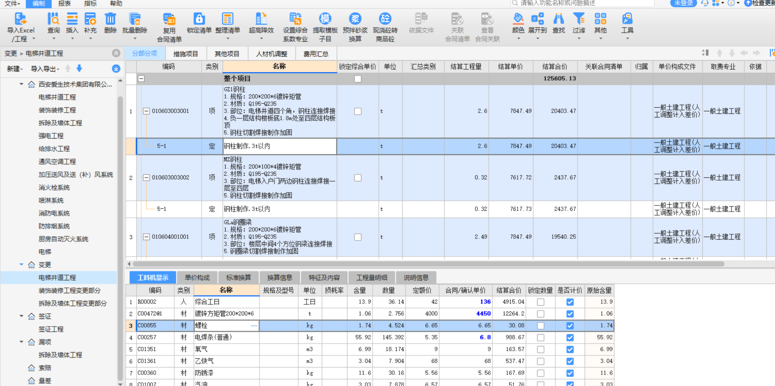Collapse item 010603003002 row
The width and height of the screenshot is (775, 386).
click(x=146, y=178)
